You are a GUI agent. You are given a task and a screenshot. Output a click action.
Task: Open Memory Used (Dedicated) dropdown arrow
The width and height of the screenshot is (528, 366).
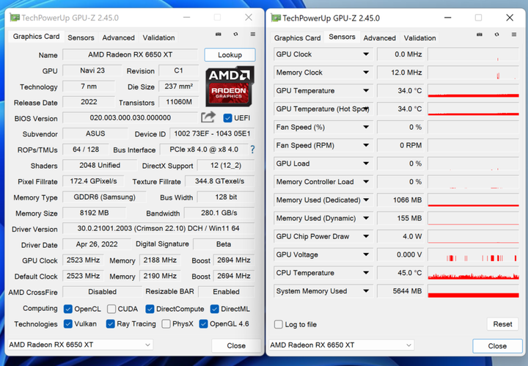point(366,200)
